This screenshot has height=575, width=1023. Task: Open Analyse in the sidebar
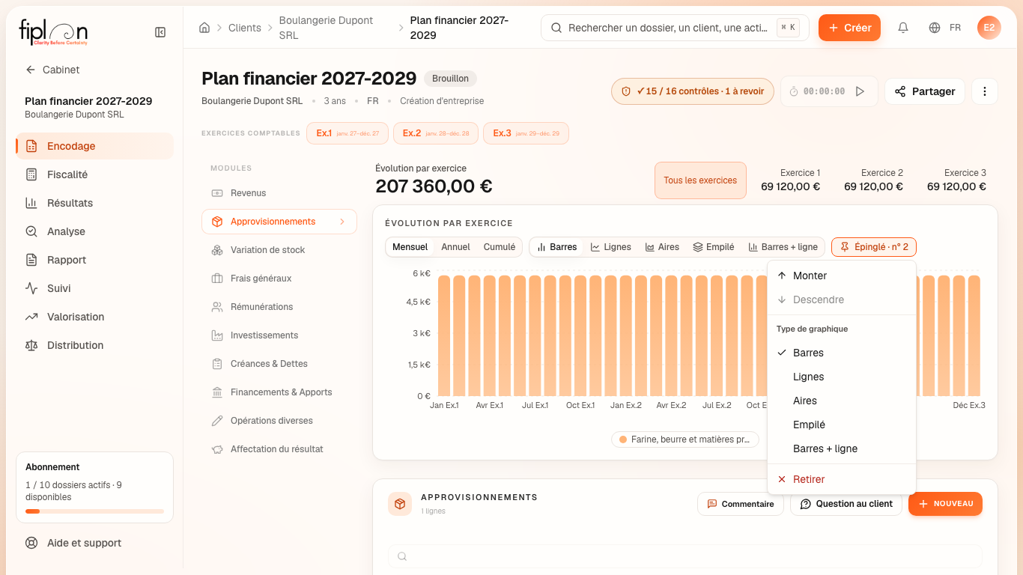coord(94,231)
